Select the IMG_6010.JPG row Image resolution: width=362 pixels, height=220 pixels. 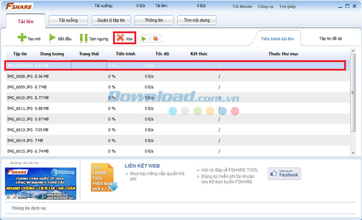coord(178,98)
